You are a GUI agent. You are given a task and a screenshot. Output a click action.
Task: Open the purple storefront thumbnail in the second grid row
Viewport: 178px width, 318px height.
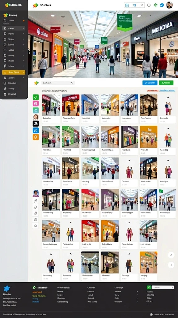coord(129,137)
